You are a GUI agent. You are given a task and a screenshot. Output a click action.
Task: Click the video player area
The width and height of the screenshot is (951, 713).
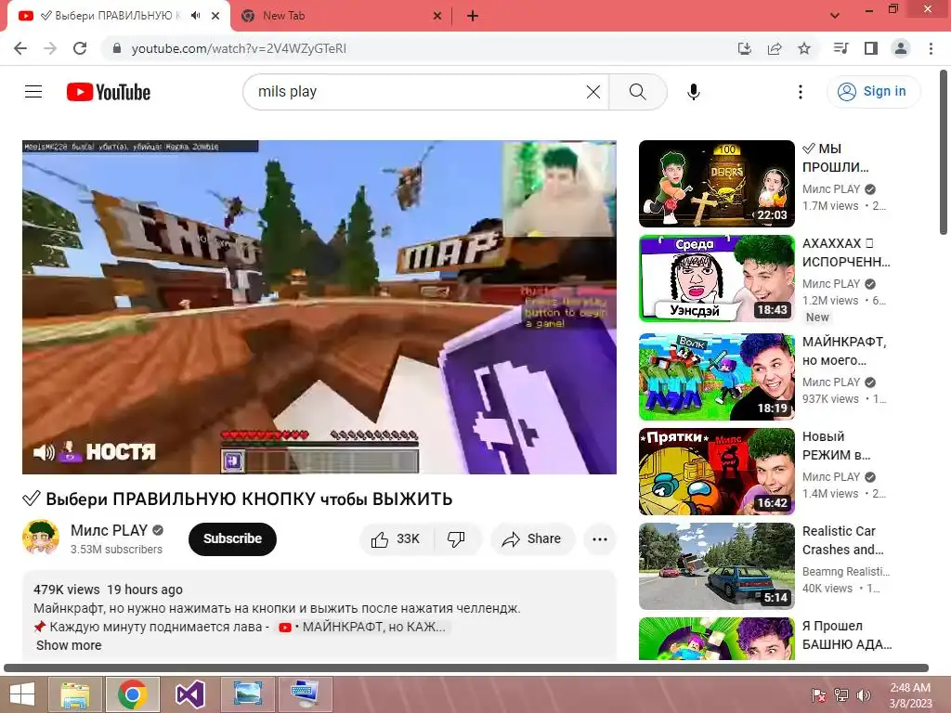point(319,306)
